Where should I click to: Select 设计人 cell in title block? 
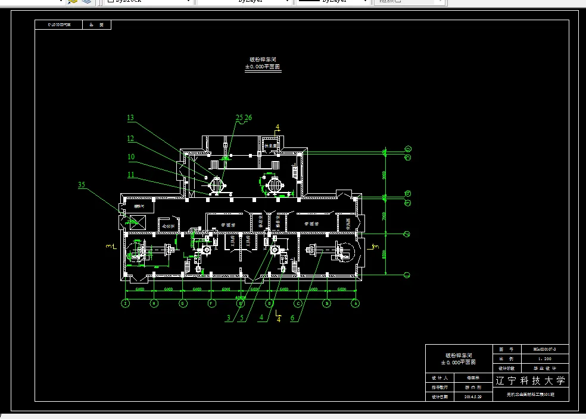(440, 378)
